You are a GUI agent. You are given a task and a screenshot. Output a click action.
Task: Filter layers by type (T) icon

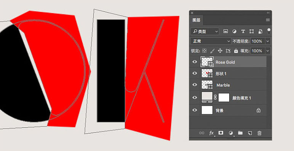click(x=243, y=31)
